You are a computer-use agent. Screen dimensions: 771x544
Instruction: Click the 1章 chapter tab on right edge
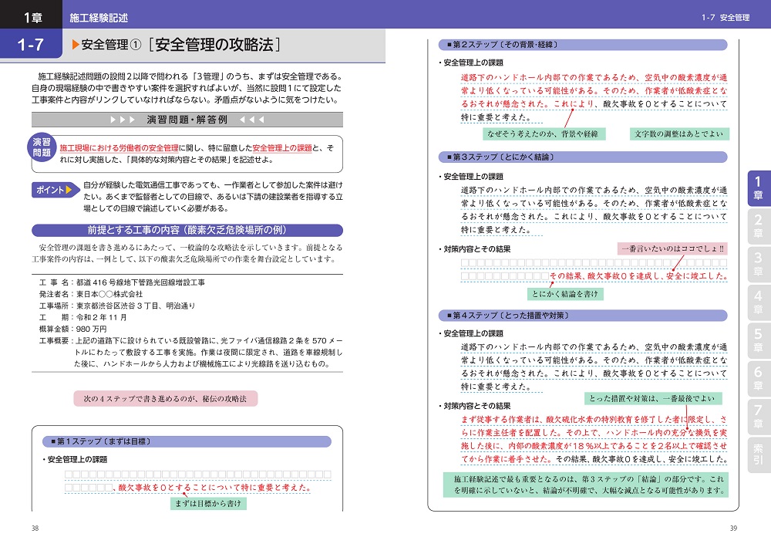[x=758, y=187]
